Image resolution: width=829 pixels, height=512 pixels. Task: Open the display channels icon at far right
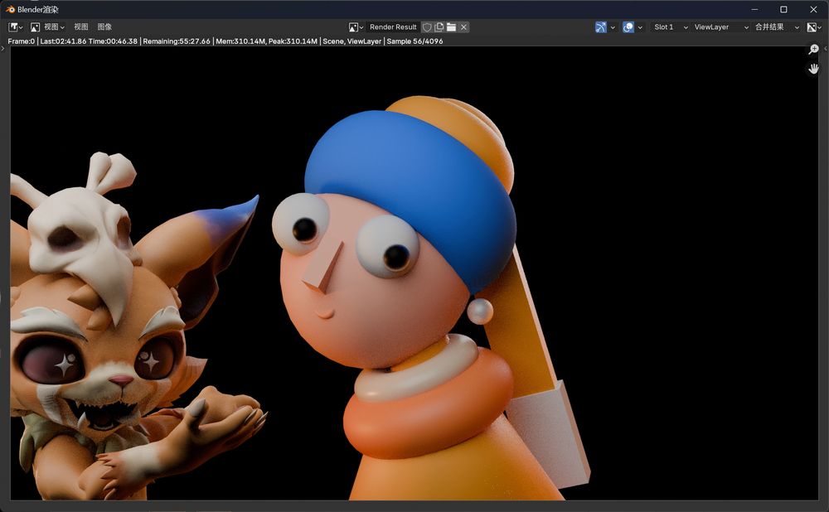coord(812,27)
